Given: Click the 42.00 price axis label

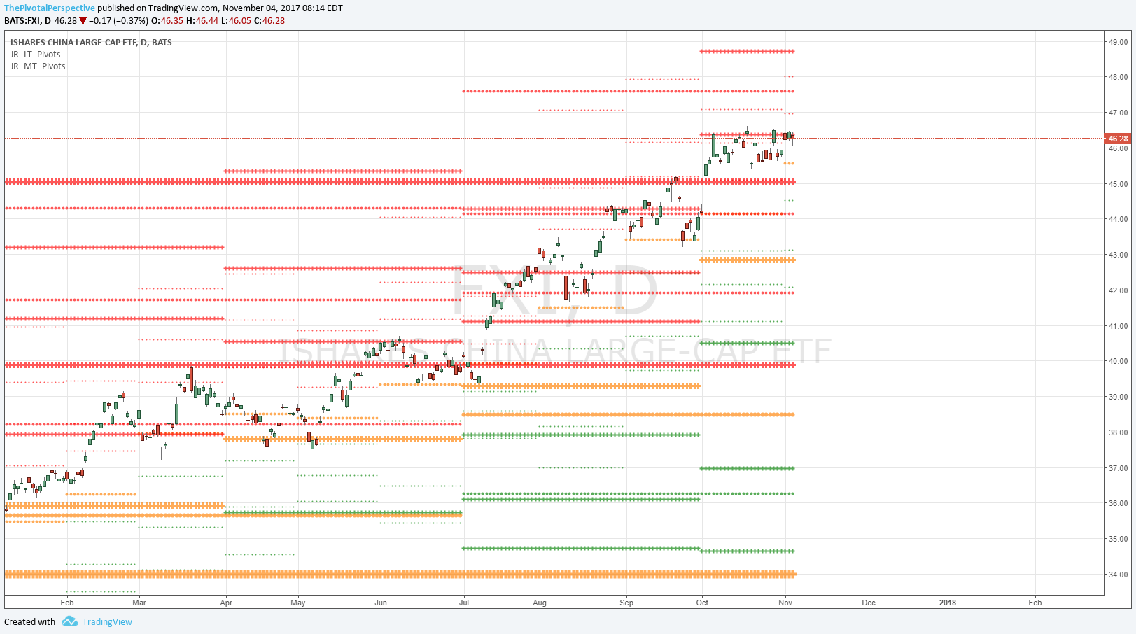Looking at the screenshot, I should coord(1118,290).
